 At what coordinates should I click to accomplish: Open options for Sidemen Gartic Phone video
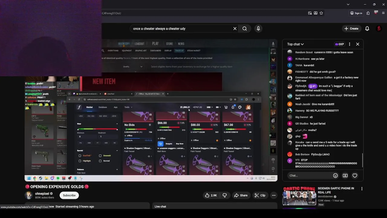[362, 189]
